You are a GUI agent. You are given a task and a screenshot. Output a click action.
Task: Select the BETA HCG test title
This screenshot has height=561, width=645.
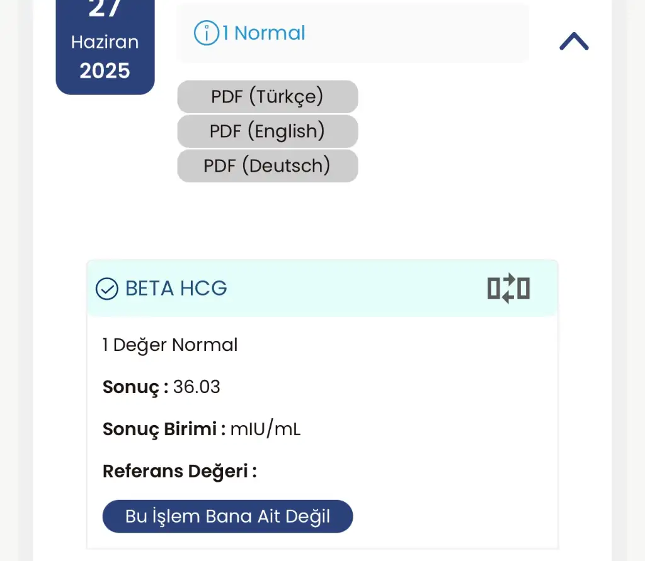coord(176,289)
